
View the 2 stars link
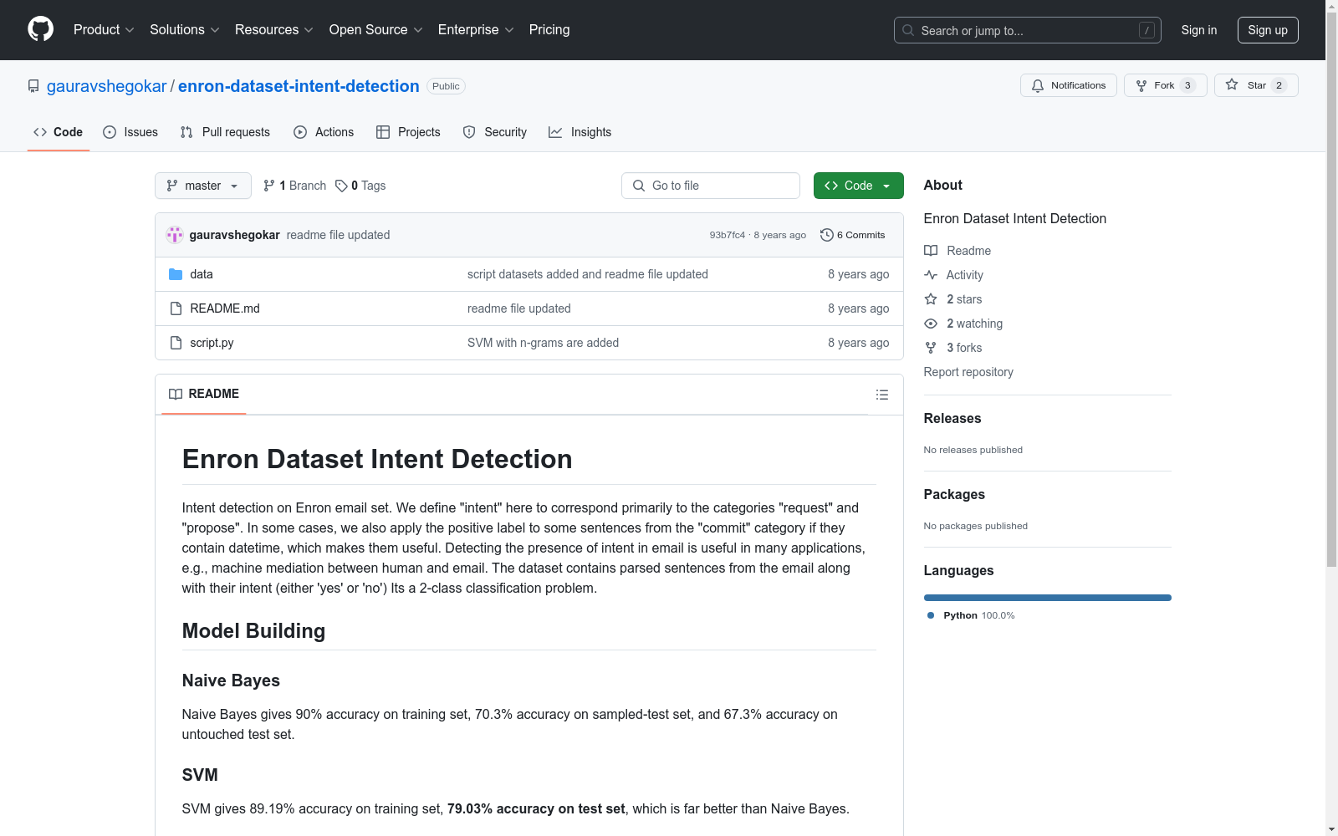point(953,299)
